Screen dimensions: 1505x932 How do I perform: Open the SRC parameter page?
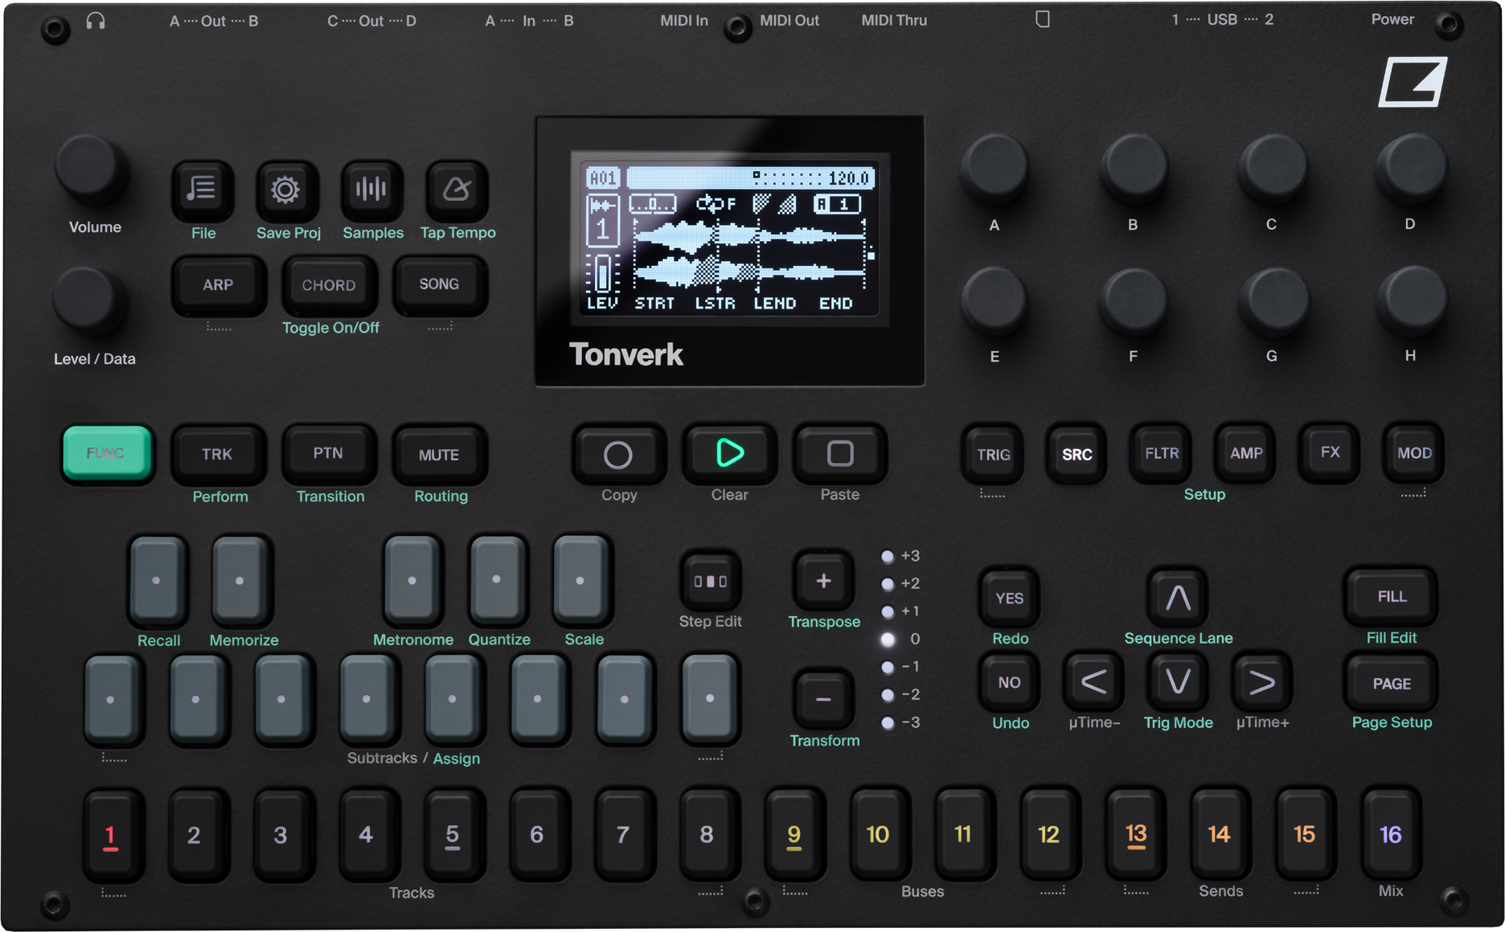(1076, 454)
